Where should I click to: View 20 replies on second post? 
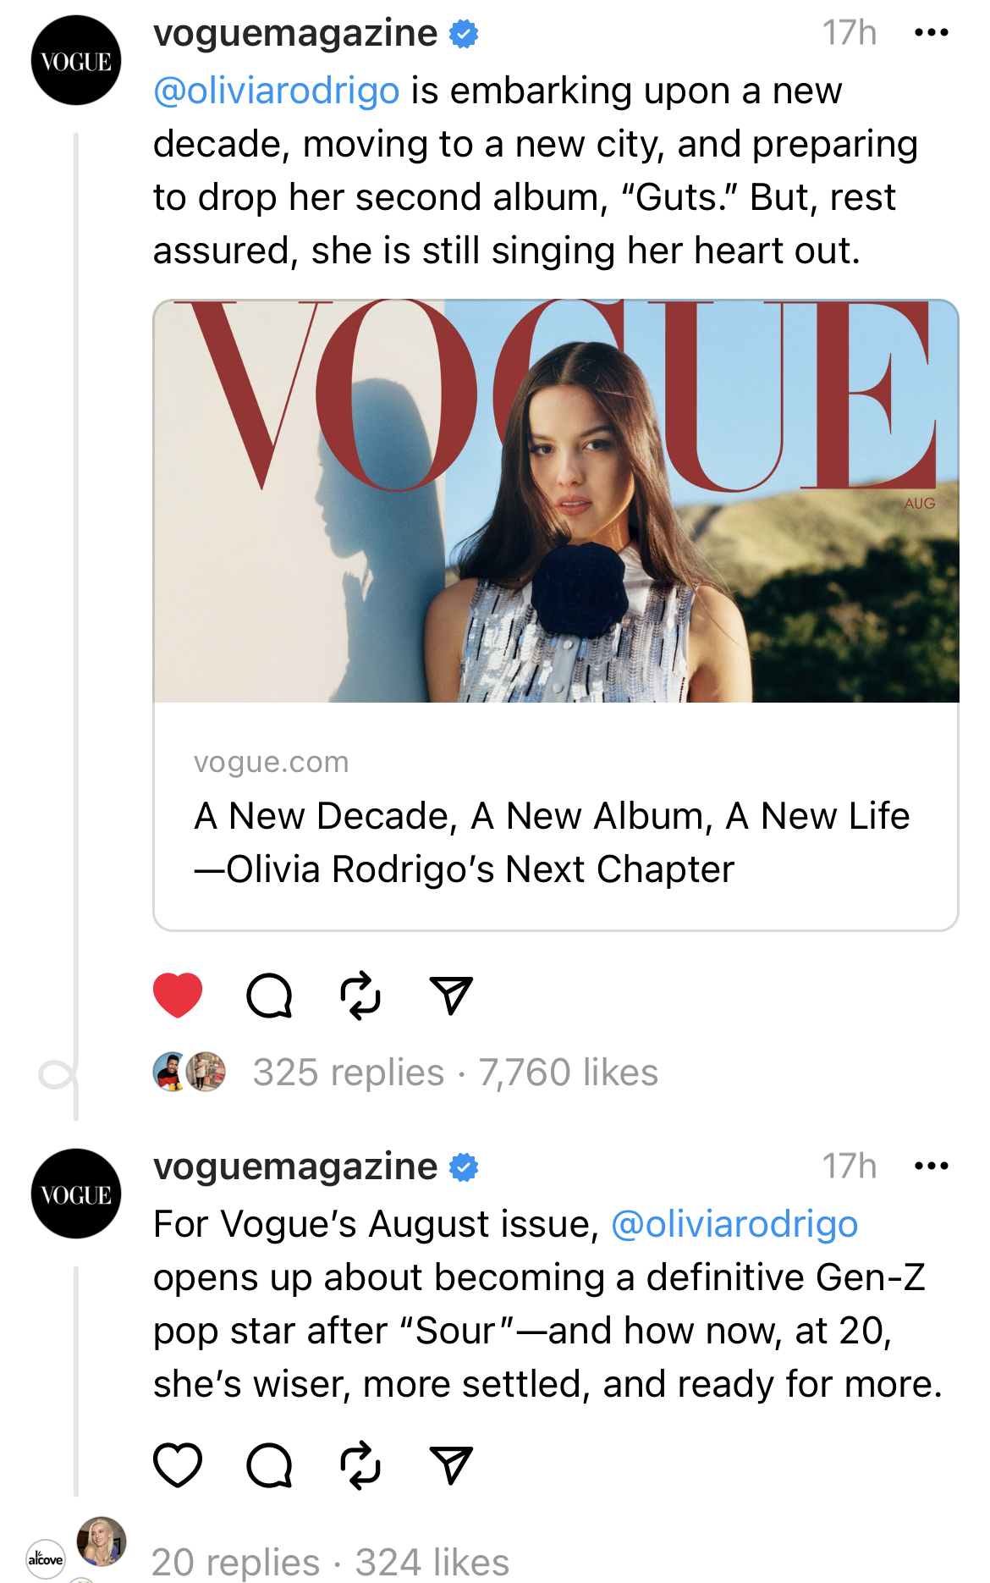[236, 1562]
